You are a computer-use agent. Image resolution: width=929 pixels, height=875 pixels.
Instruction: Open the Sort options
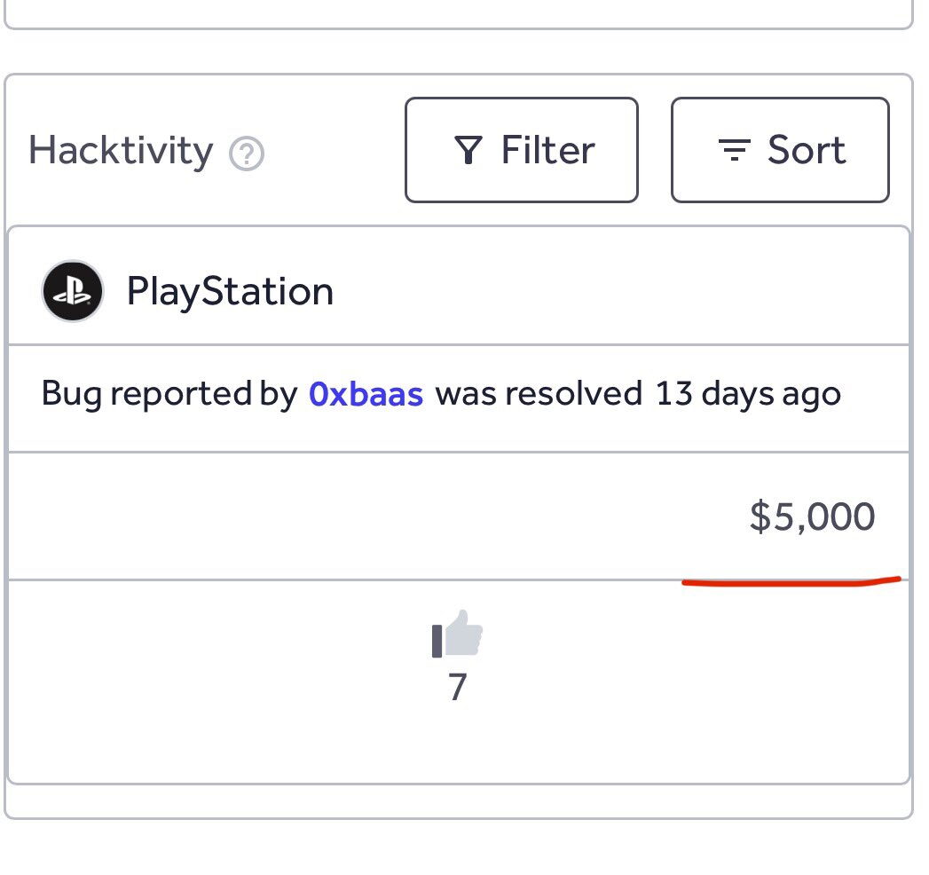(780, 150)
